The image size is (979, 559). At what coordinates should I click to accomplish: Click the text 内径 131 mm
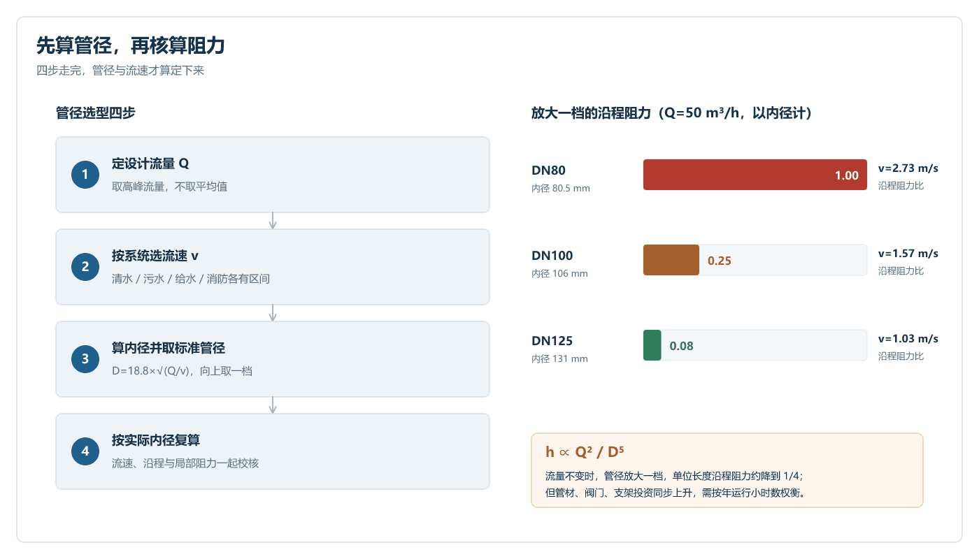(559, 358)
